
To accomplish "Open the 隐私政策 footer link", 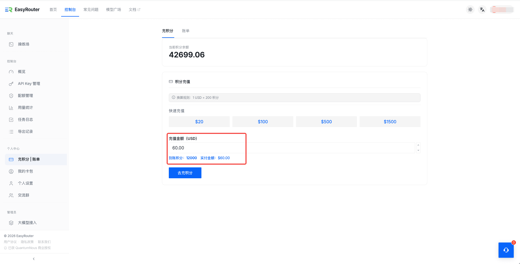I will [x=27, y=242].
